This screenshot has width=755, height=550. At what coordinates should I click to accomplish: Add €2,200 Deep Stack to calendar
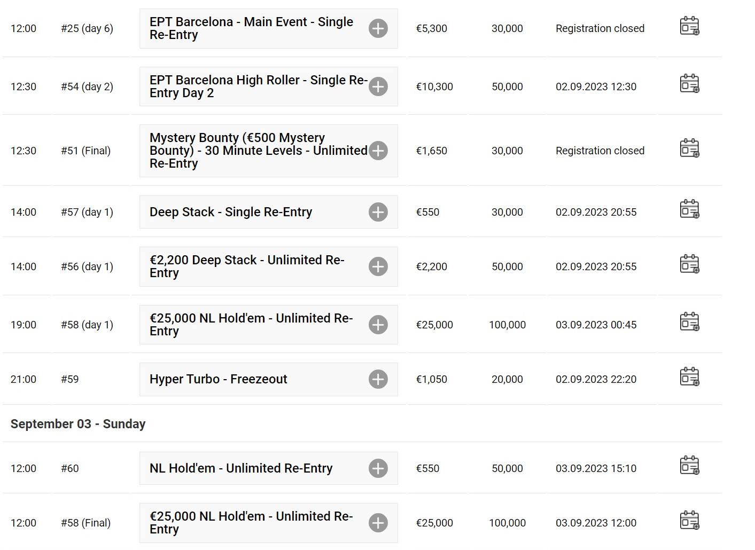(689, 264)
